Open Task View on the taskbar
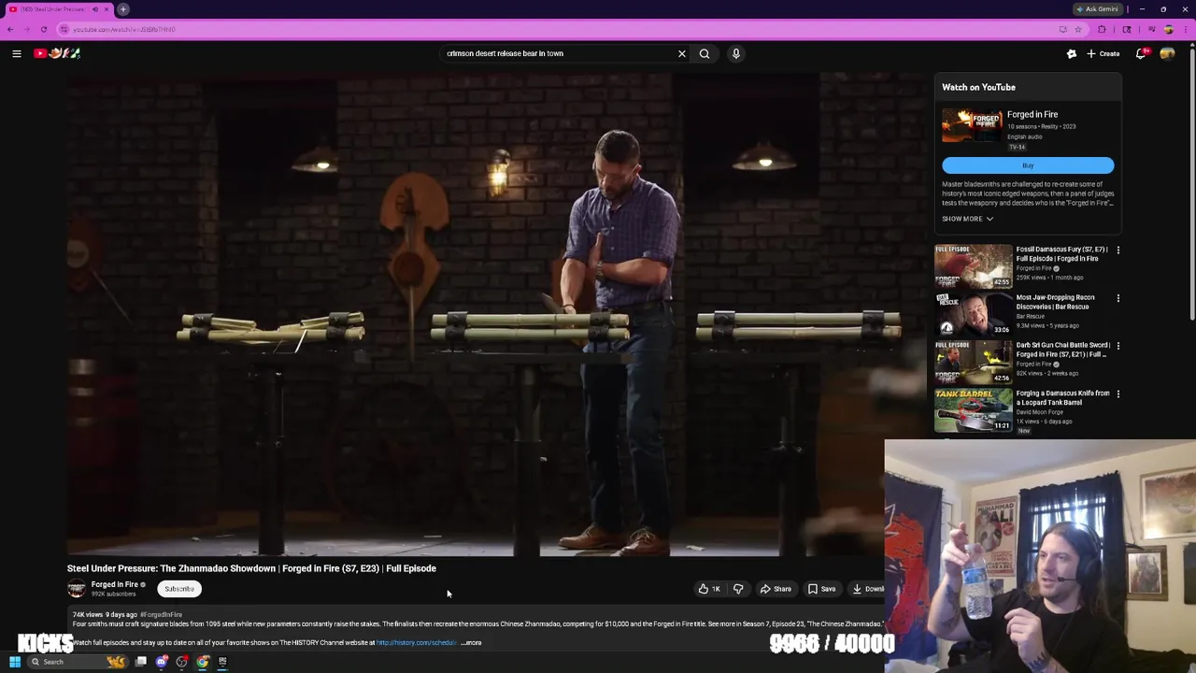1196x673 pixels. click(x=141, y=662)
